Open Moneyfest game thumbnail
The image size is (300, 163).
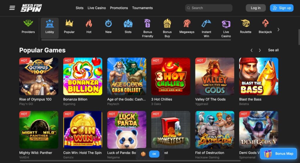click(x=171, y=130)
